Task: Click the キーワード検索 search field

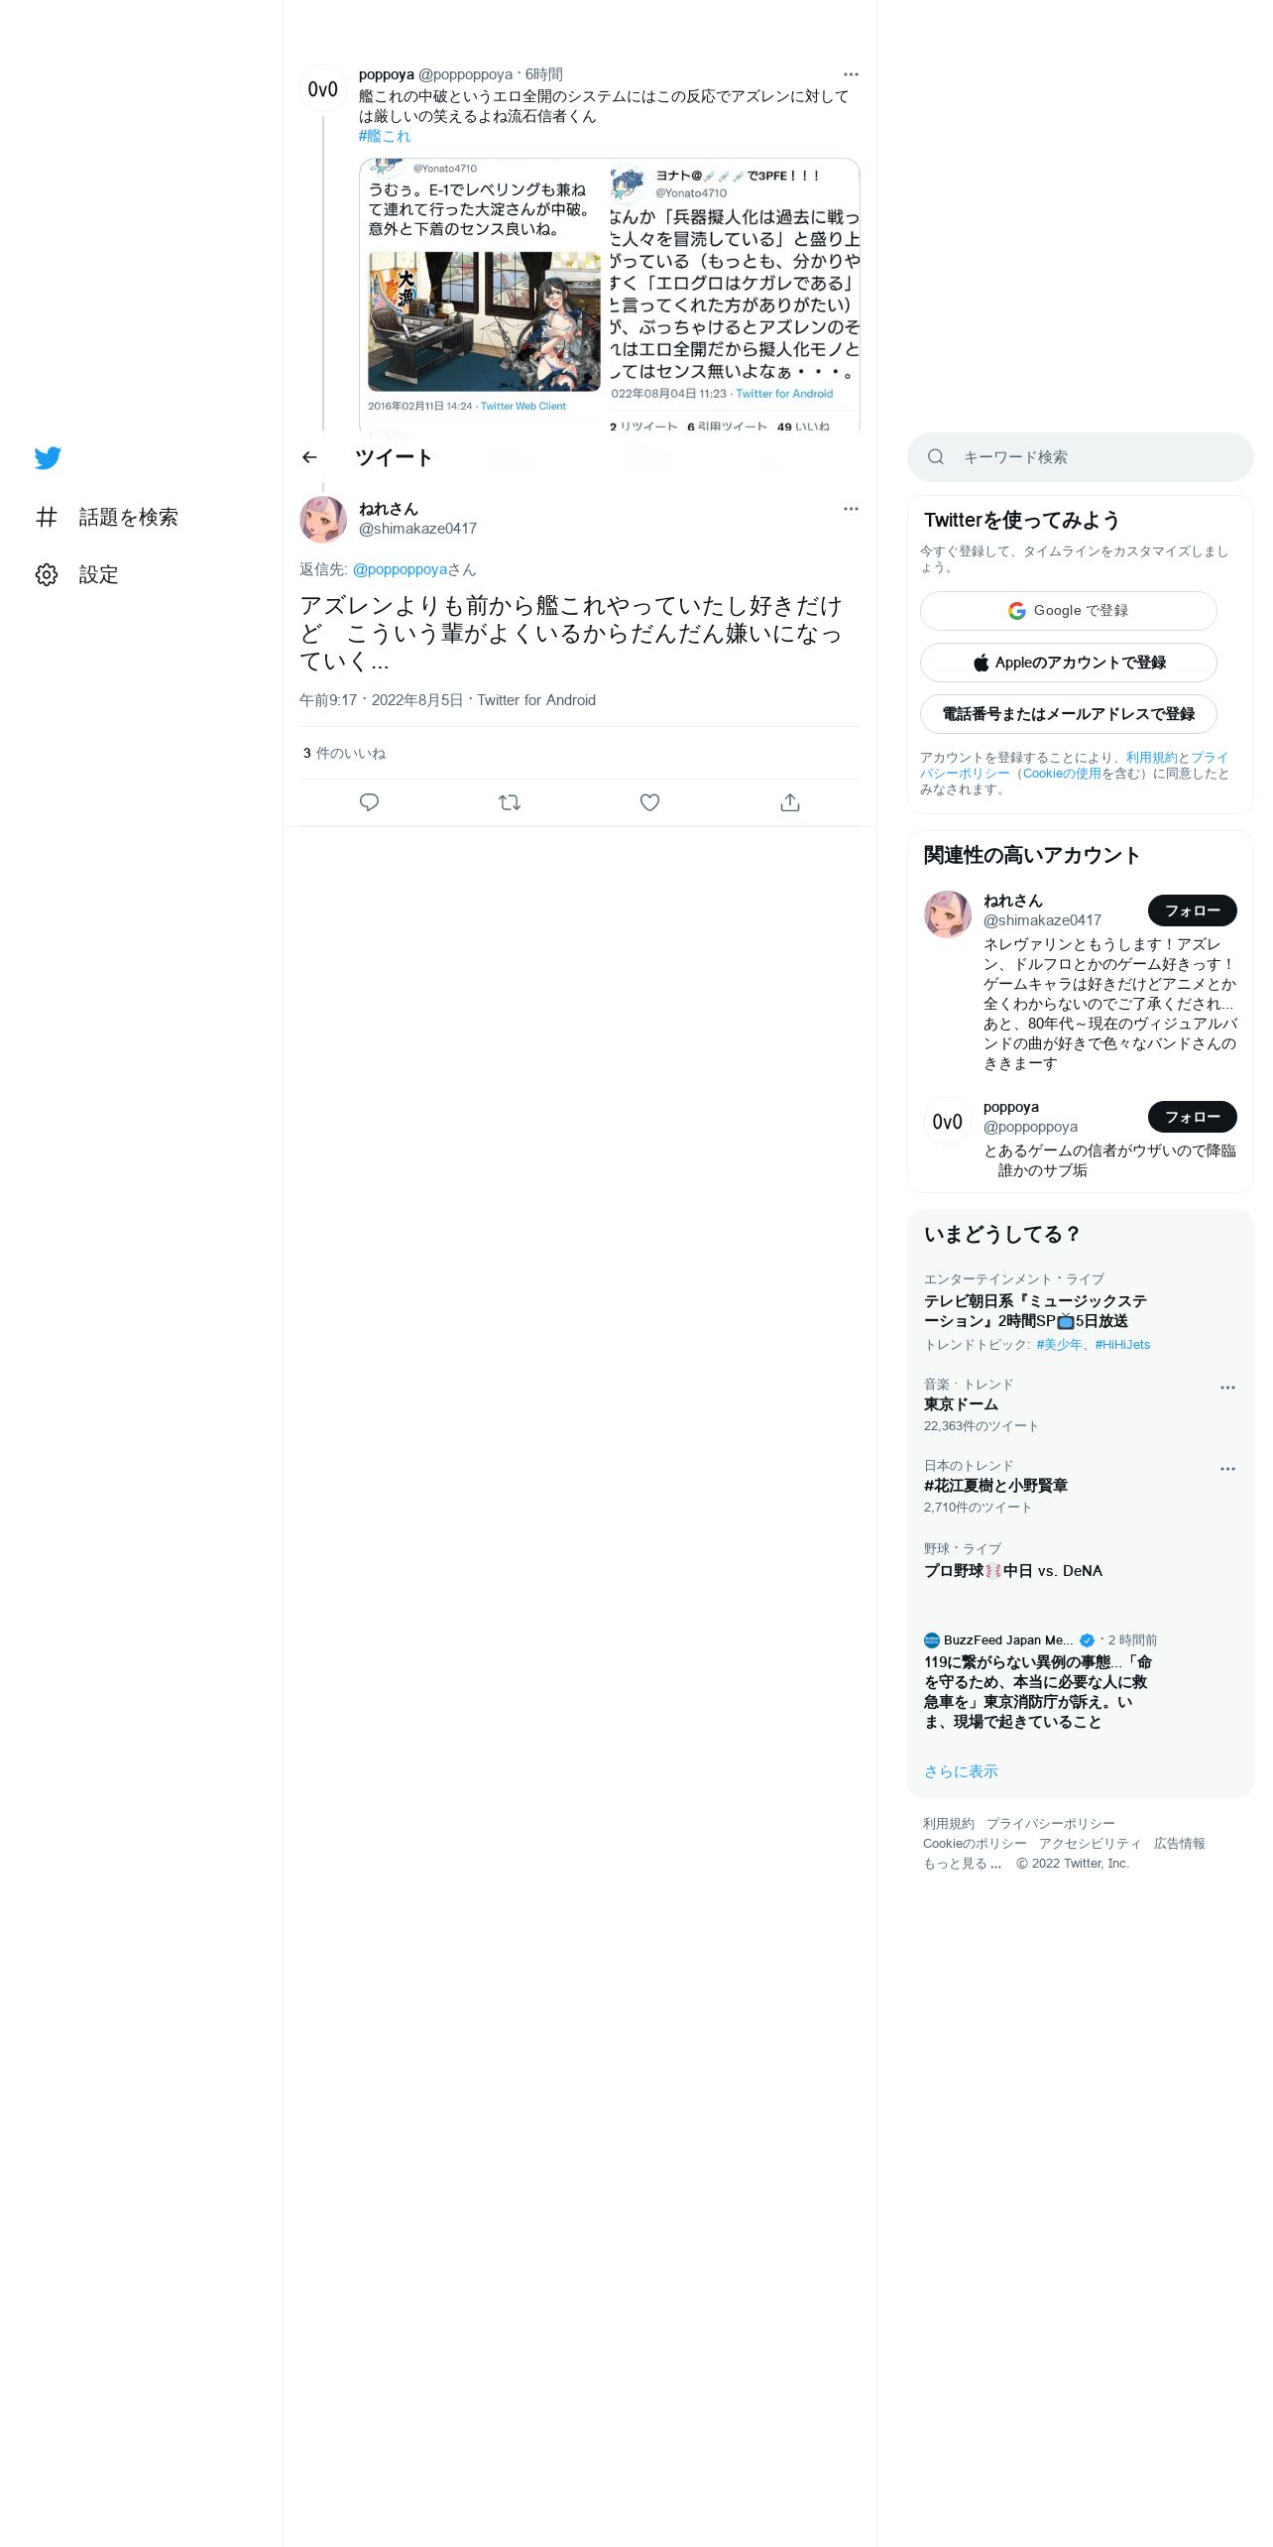Action: (1080, 457)
